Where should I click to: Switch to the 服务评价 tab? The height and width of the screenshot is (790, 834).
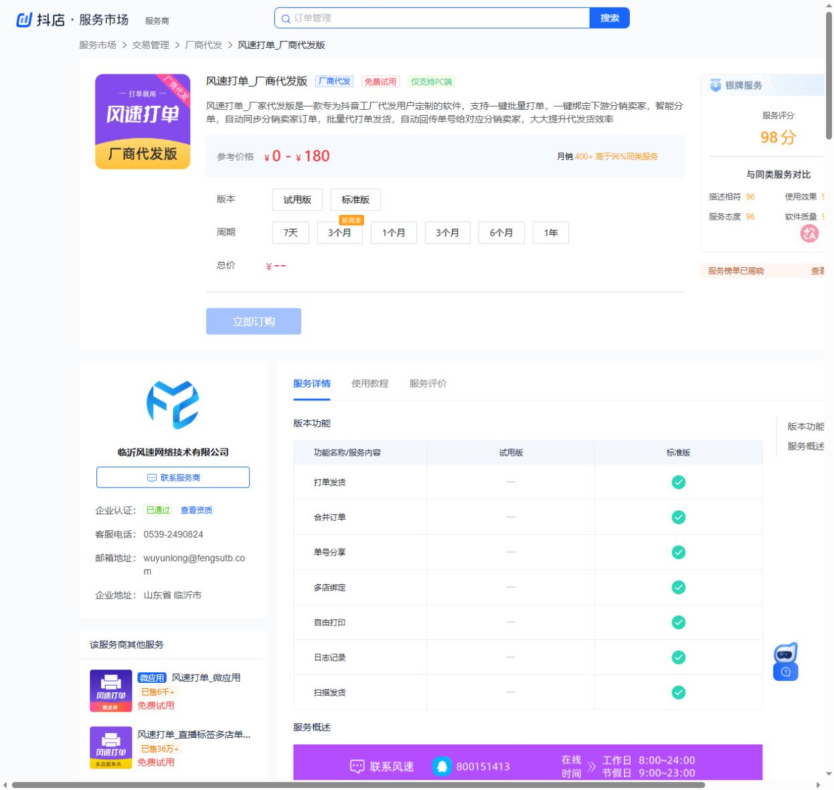point(428,384)
